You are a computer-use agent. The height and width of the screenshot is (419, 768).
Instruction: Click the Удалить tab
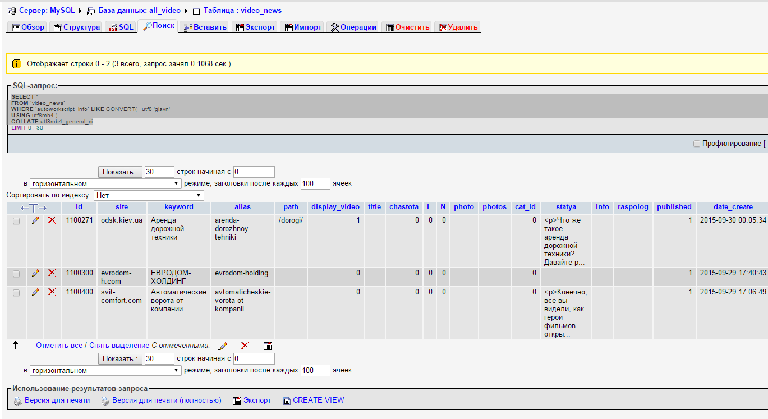(x=458, y=27)
